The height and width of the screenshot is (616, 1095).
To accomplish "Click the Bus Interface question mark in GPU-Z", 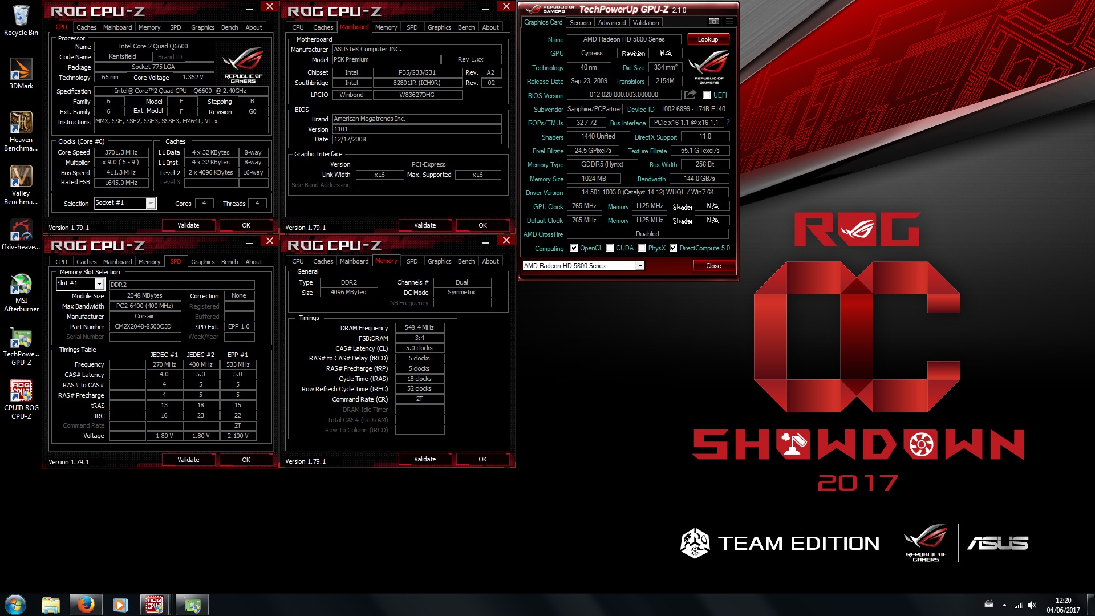I will point(728,123).
